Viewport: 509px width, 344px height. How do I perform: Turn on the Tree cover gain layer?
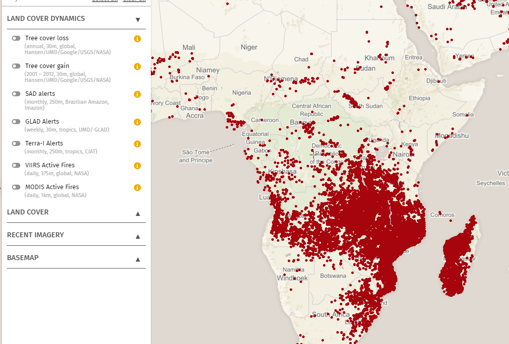pyautogui.click(x=16, y=65)
